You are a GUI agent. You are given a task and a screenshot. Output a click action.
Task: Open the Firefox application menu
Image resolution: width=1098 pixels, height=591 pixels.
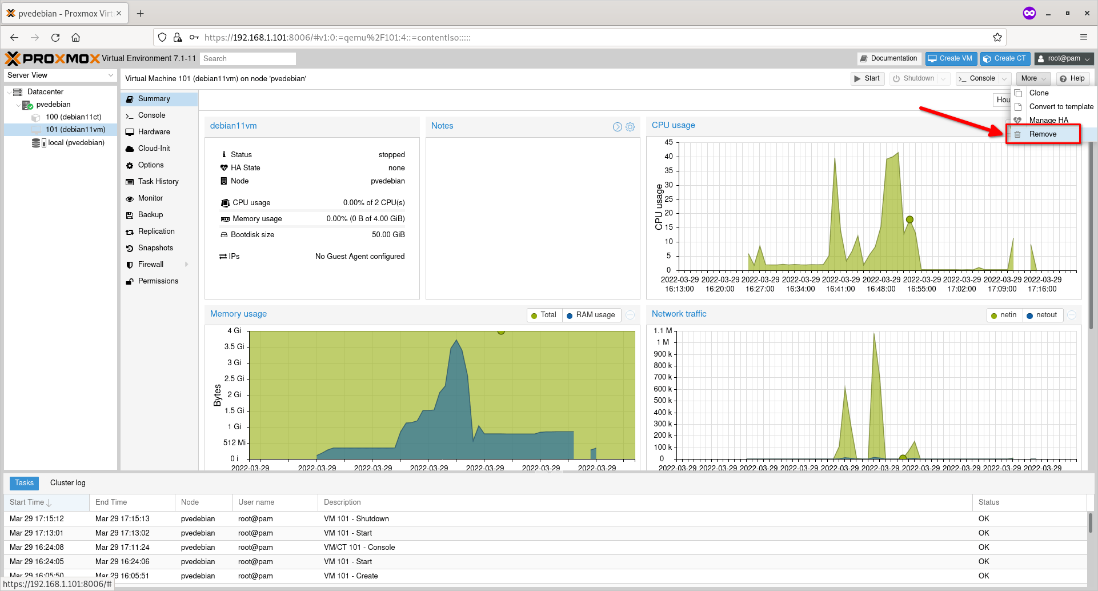(x=1083, y=37)
